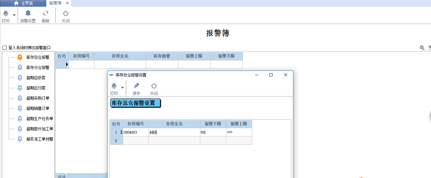Open 超期应收款 alarm category
Image resolution: width=431 pixels, height=178 pixels.
(x=36, y=78)
